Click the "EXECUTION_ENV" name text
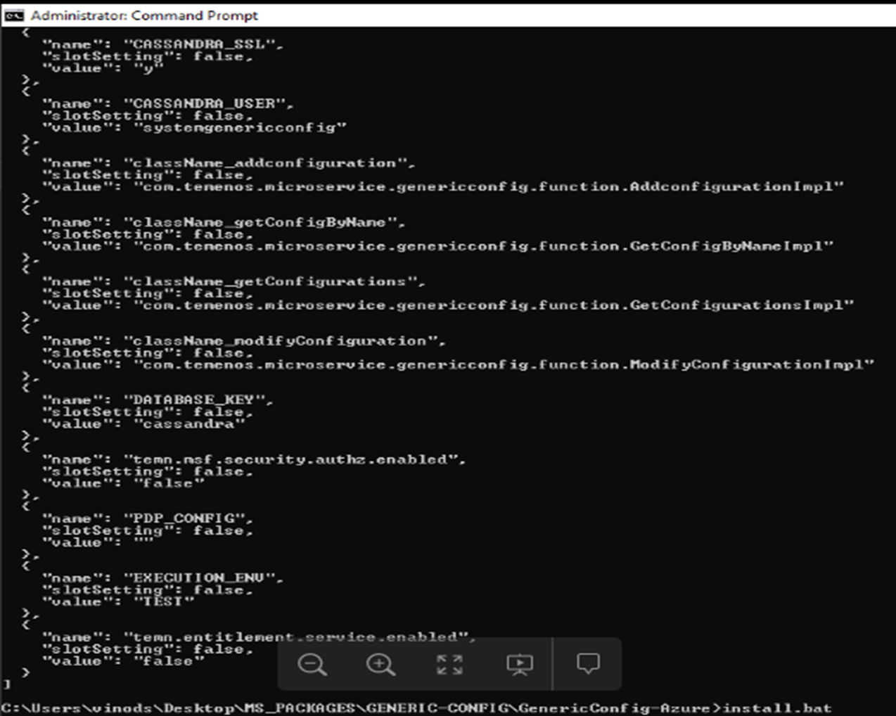 tap(203, 577)
